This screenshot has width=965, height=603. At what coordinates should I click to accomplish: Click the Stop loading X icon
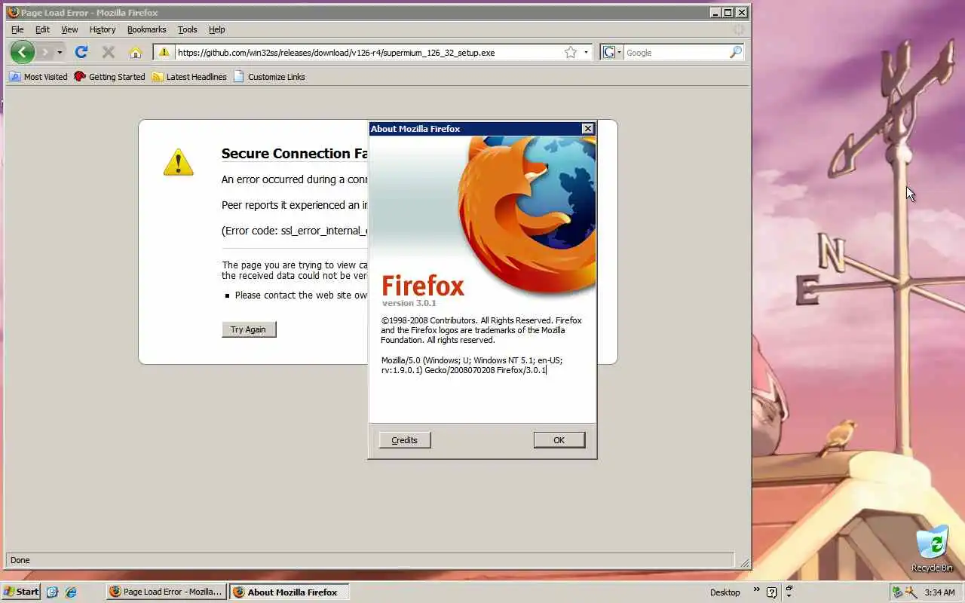pyautogui.click(x=109, y=52)
